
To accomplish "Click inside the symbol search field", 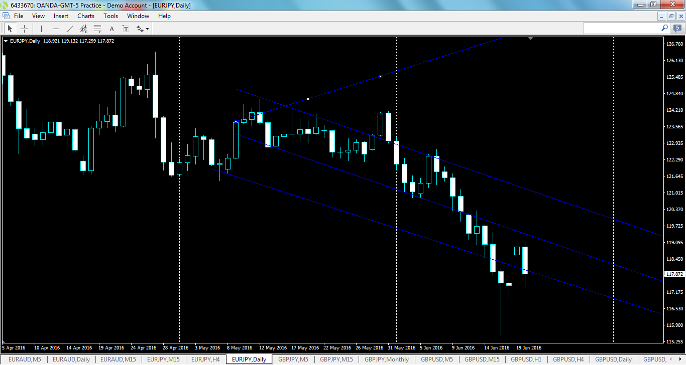I will [623, 28].
